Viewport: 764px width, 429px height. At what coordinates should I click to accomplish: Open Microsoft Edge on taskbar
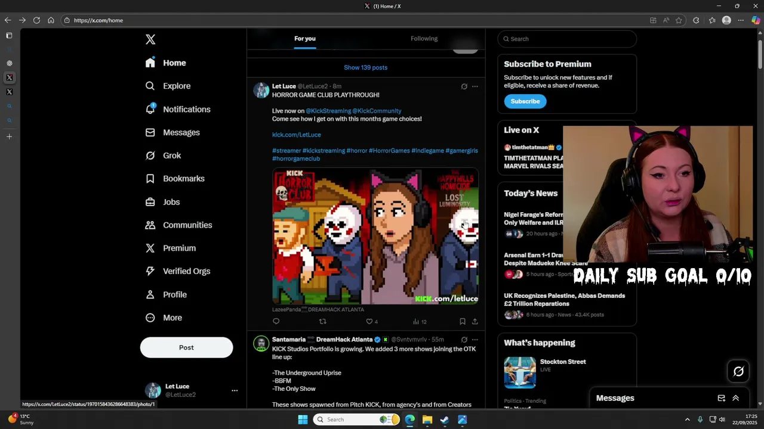pos(409,419)
